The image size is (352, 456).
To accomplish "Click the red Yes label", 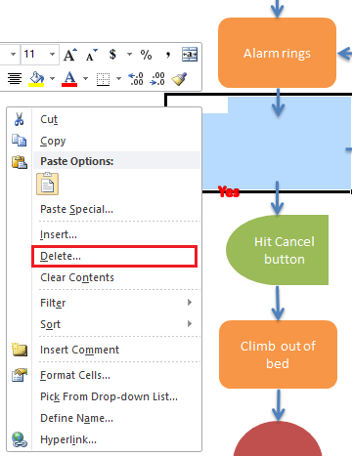I will tap(229, 191).
